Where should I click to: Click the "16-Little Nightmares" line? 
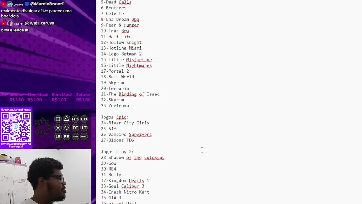pos(126,65)
